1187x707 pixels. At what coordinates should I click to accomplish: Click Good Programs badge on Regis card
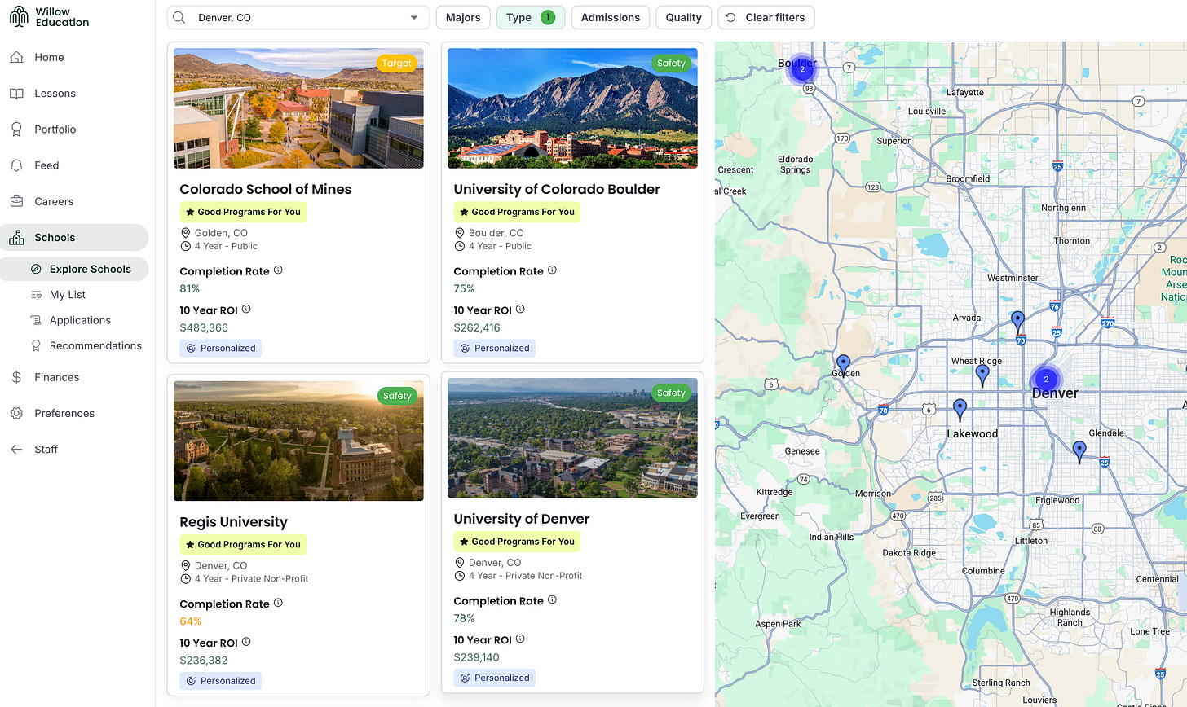pos(243,545)
